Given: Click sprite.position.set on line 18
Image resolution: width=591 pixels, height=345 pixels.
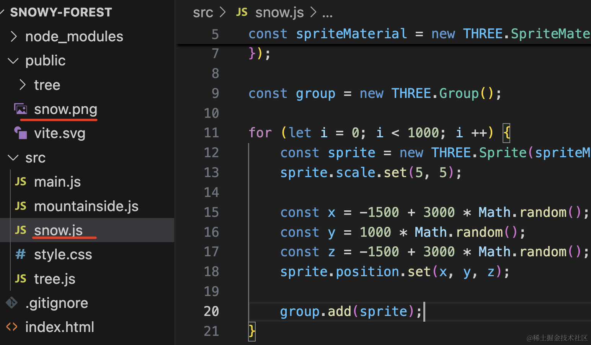Looking at the screenshot, I should [355, 272].
